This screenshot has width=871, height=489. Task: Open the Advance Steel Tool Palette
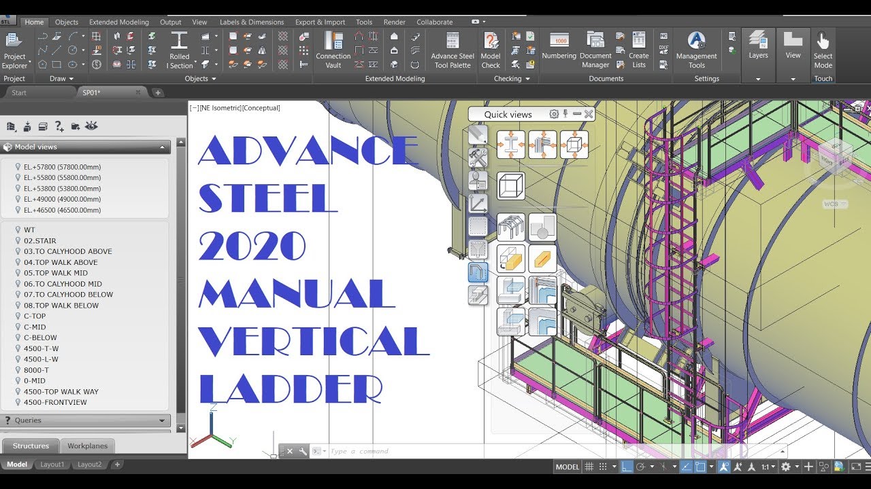pos(453,50)
